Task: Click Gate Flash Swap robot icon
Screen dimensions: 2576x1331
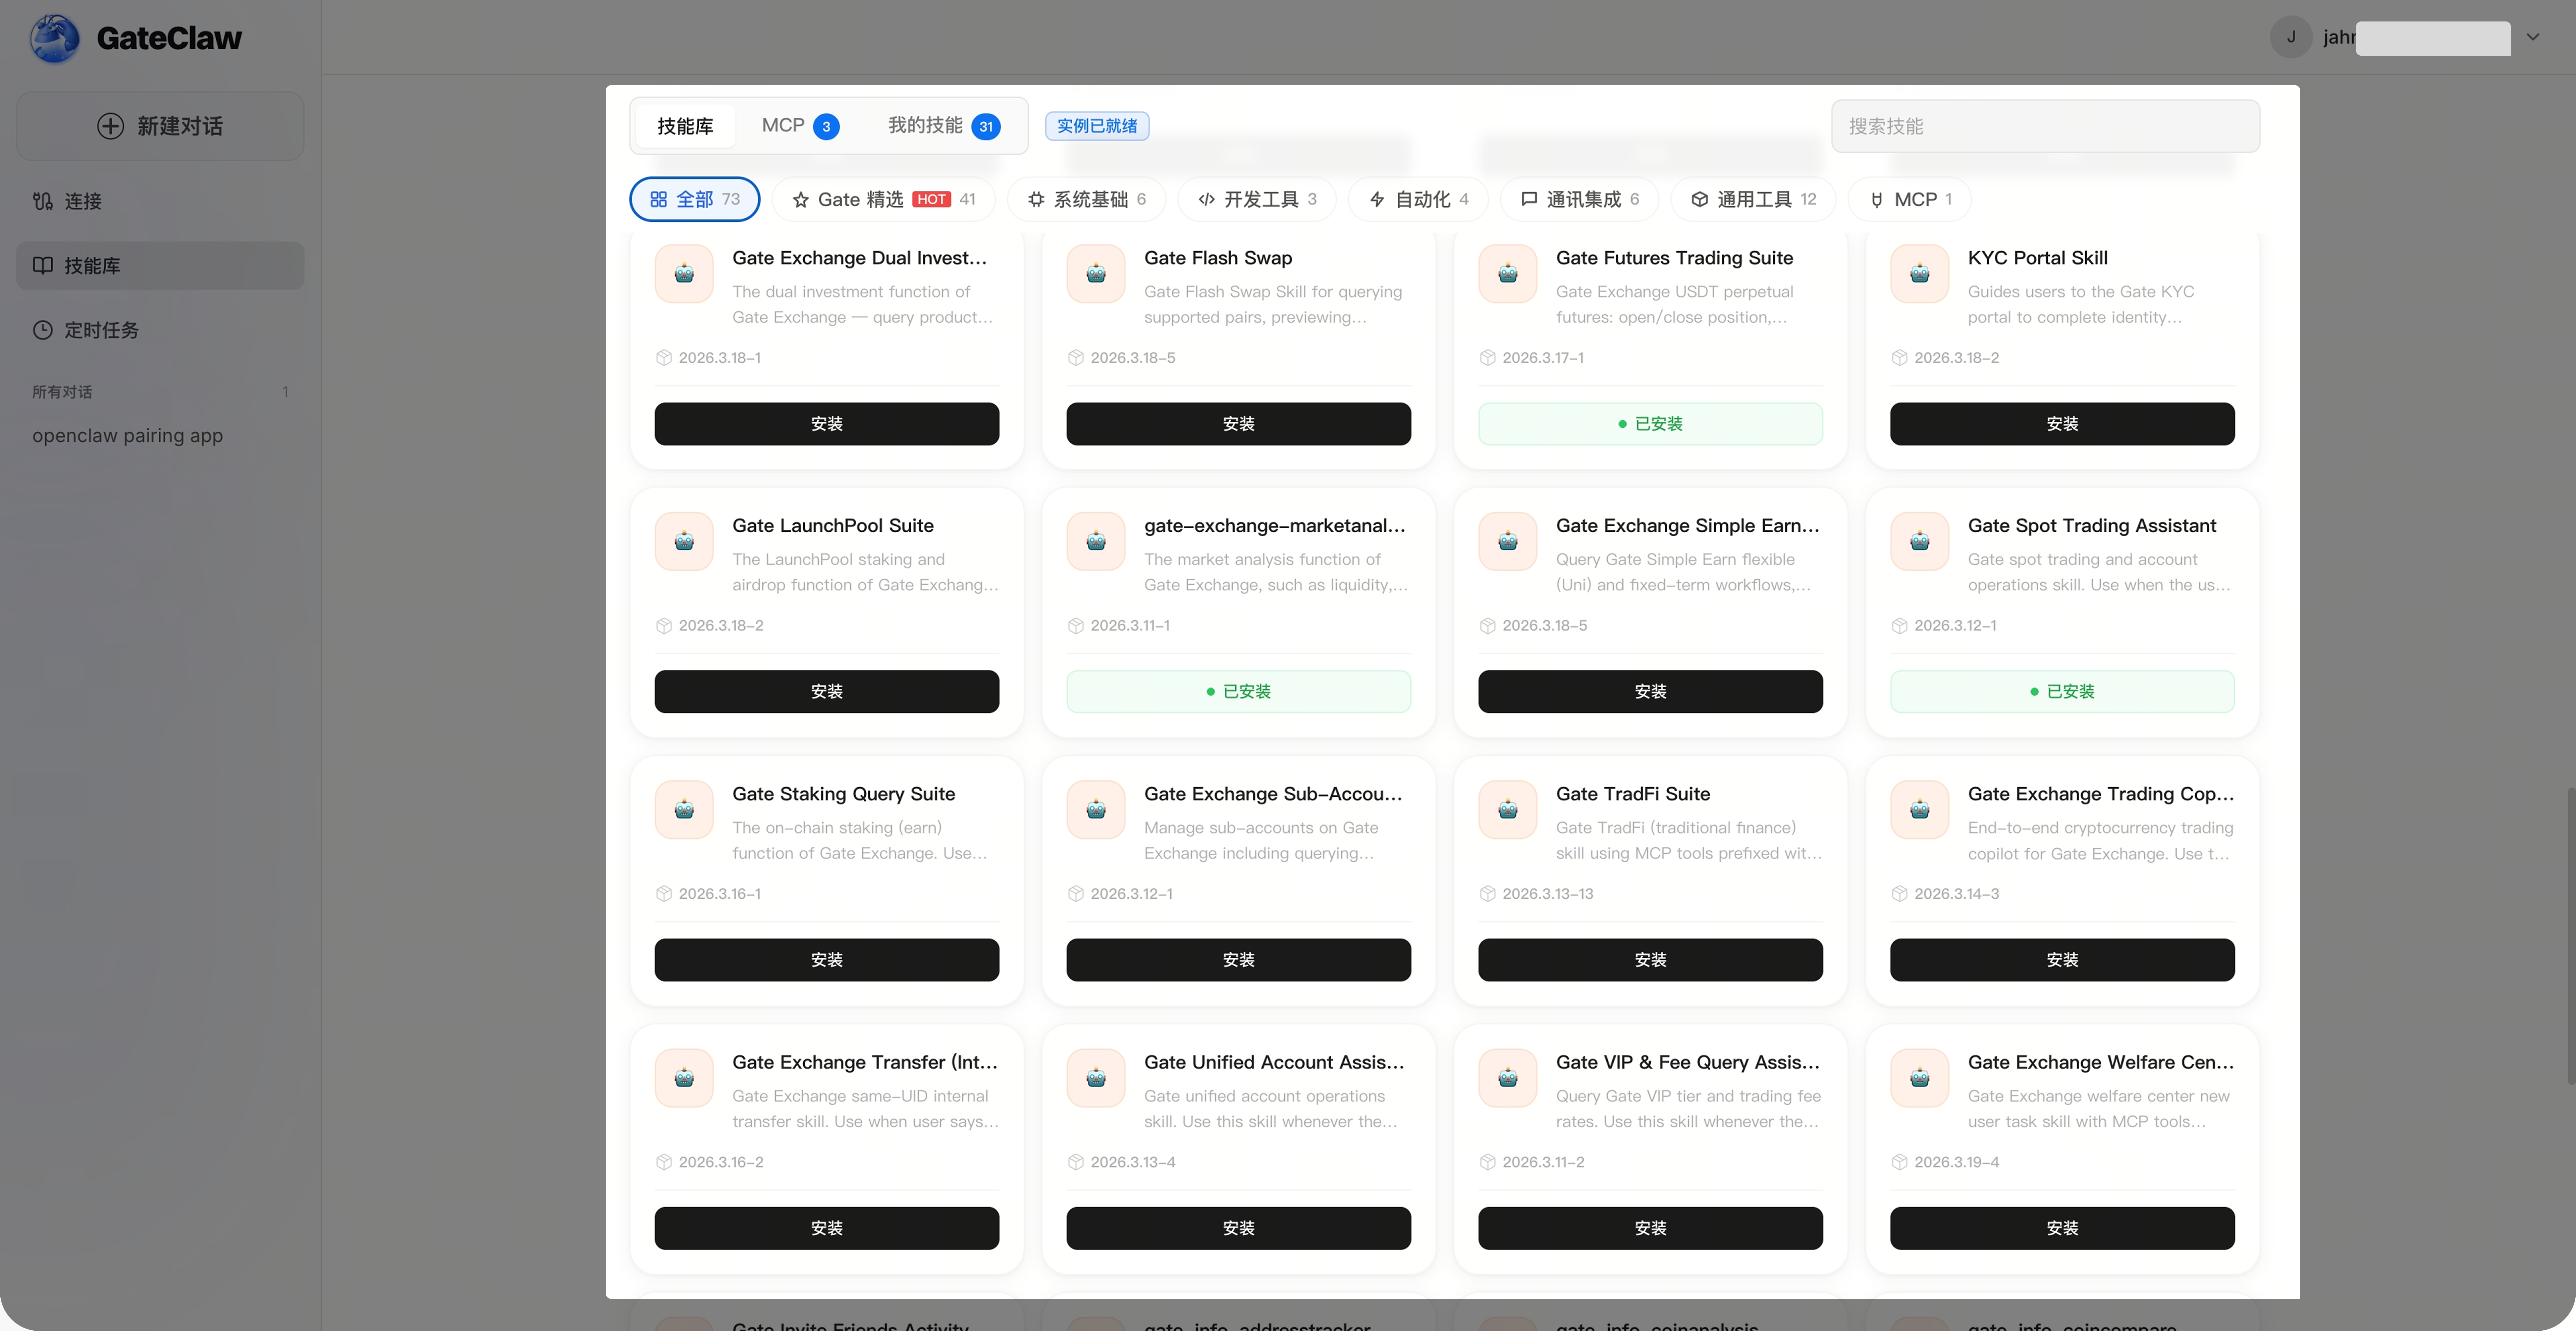Action: (x=1096, y=273)
